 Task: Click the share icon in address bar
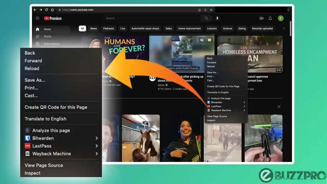(205, 10)
